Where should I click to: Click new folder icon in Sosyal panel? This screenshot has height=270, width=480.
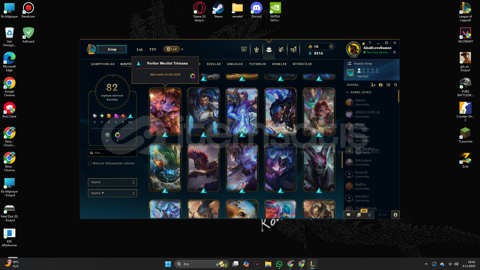pyautogui.click(x=380, y=85)
